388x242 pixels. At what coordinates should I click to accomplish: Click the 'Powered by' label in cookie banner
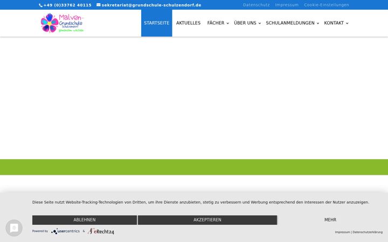(x=40, y=231)
